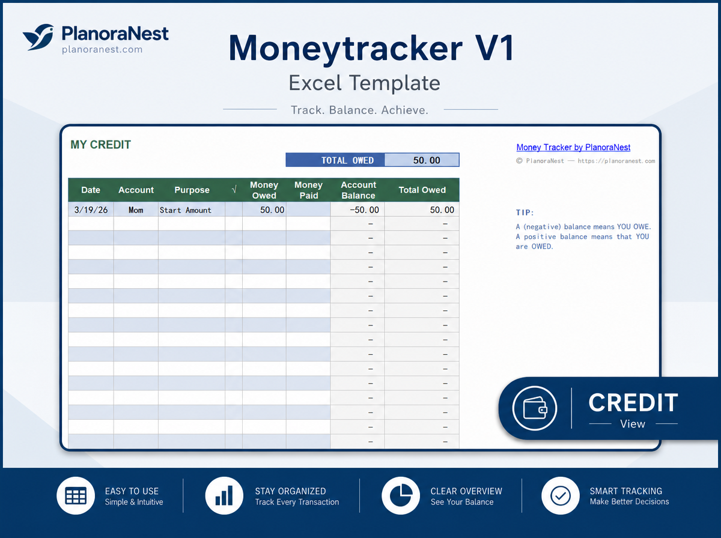Screen dimensions: 721x538
Task: Click the Clear Overview pie chart icon
Action: 400,497
